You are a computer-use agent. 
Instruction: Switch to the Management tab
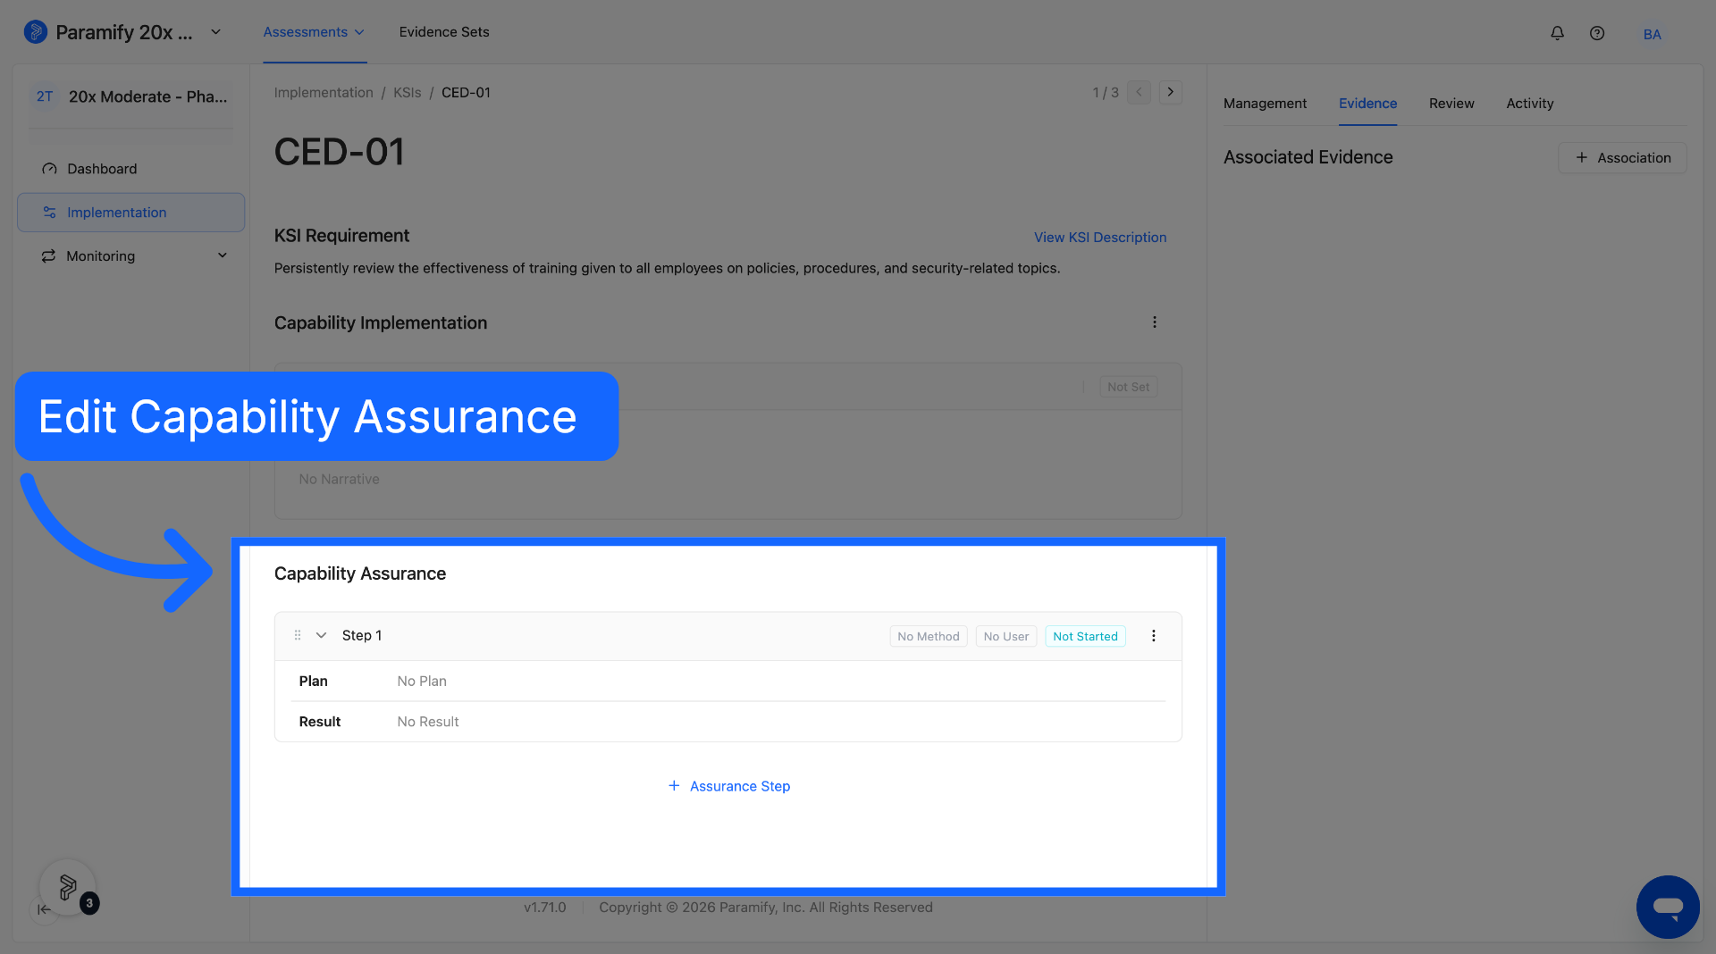point(1265,104)
